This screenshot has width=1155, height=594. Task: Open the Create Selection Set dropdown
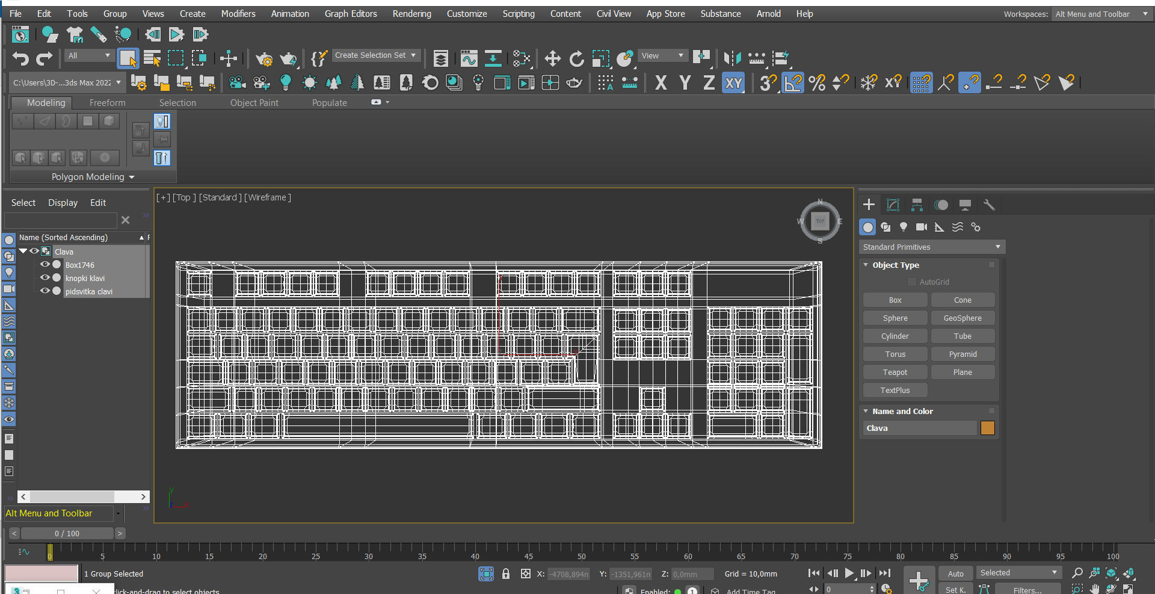pos(375,55)
